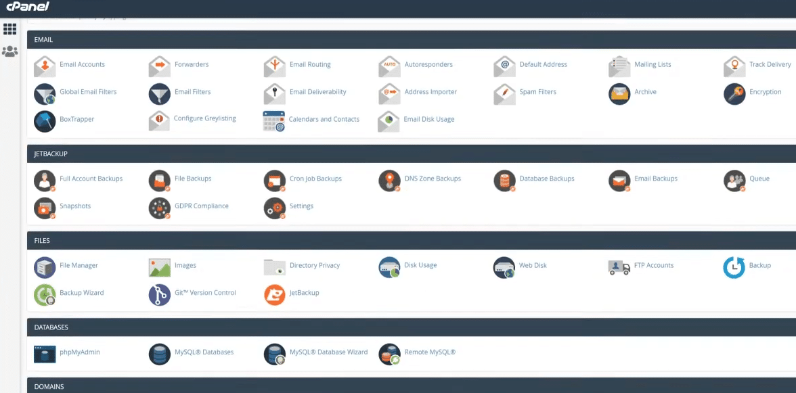
Task: Open the Email Accounts icon
Action: [x=45, y=66]
